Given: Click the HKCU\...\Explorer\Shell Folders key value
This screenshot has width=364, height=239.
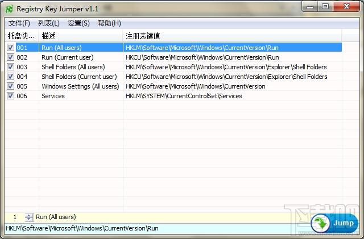Looking at the screenshot, I should click(x=226, y=77).
